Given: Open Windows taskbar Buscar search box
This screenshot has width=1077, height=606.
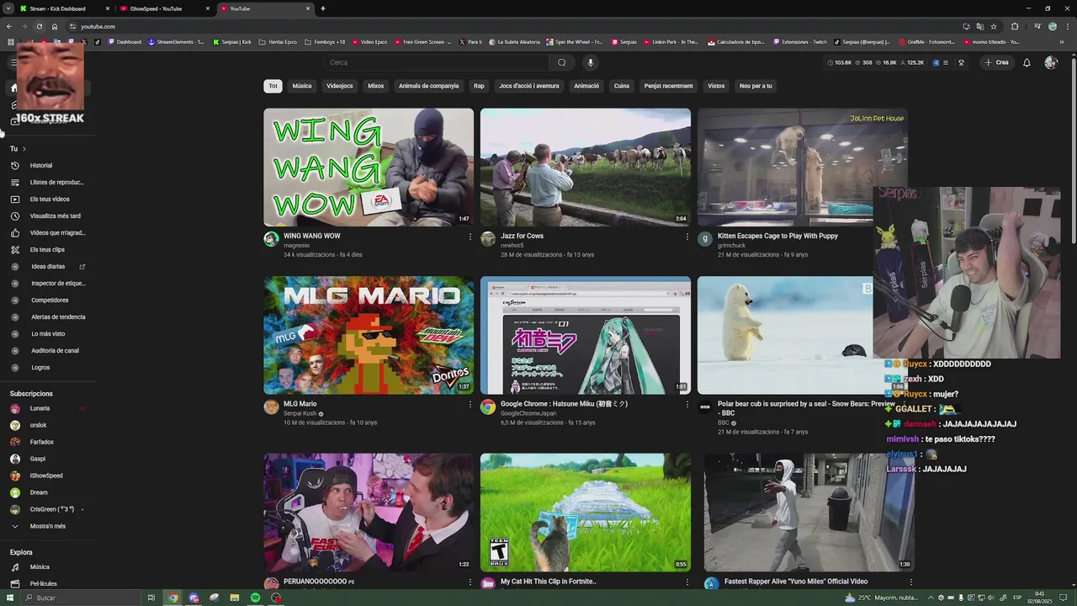Looking at the screenshot, I should [x=80, y=598].
